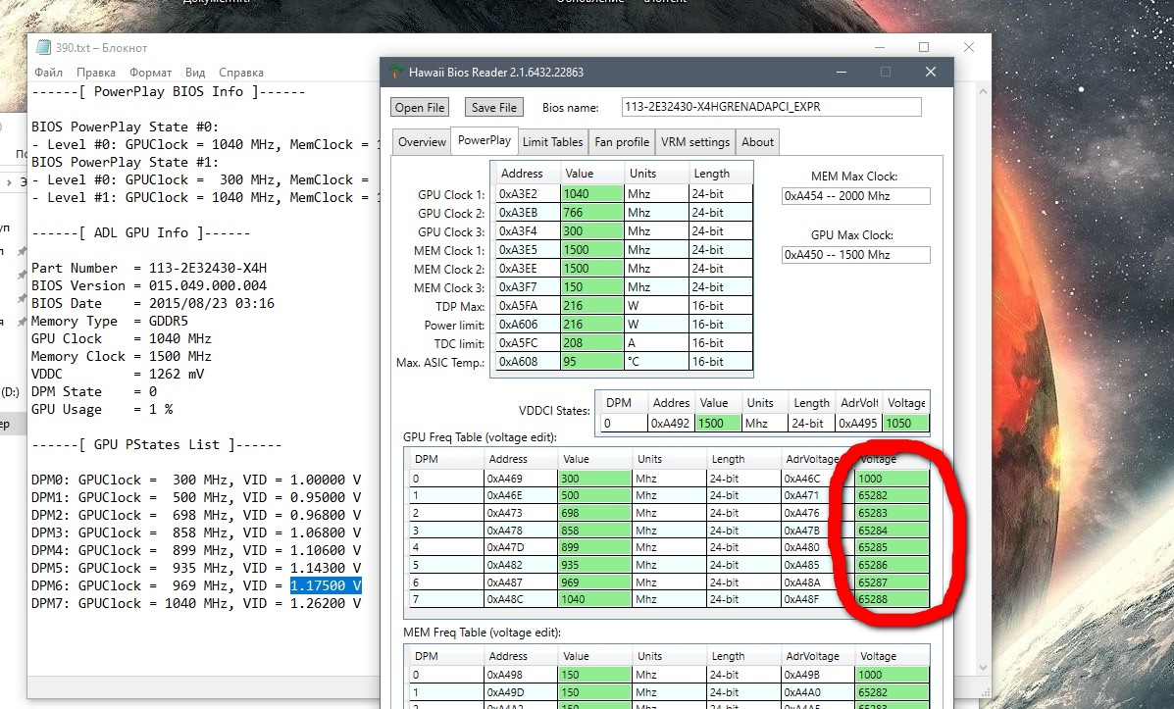Select Max. ASIC Temp value 95

[592, 362]
